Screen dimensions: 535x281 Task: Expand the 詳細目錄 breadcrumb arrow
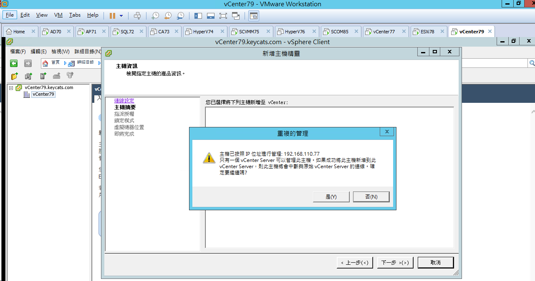(x=100, y=63)
